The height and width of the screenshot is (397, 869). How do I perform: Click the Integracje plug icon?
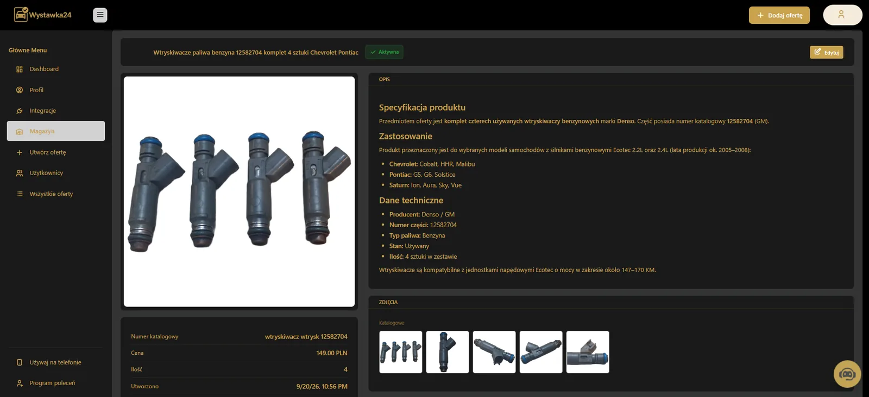pyautogui.click(x=20, y=111)
